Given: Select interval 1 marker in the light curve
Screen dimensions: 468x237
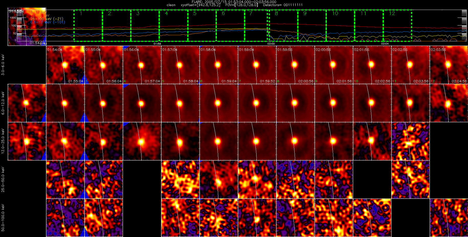Looking at the screenshot, I should (81, 13).
